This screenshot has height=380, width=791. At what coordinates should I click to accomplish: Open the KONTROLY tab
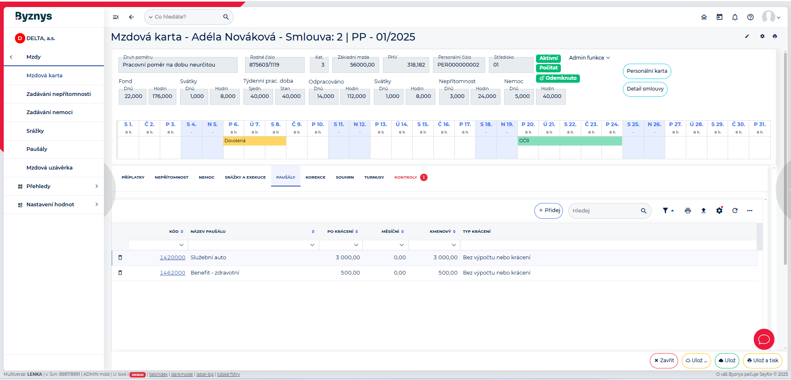tap(406, 177)
